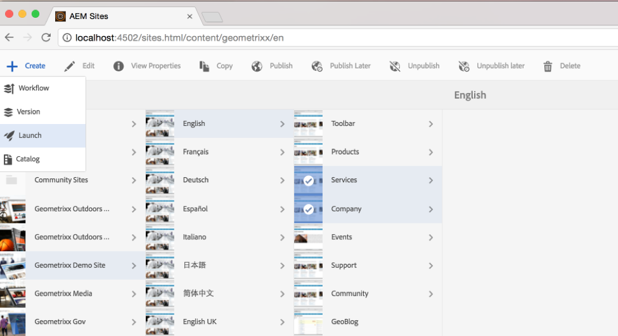Viewport: 618px width, 336px height.
Task: Expand the Toolbar page chevron
Action: (430, 124)
